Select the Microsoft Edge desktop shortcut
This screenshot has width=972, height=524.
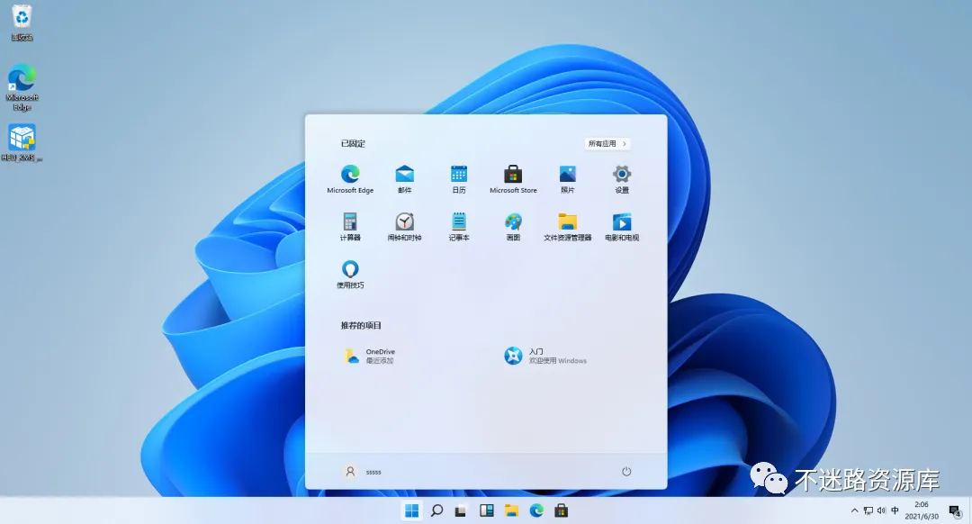(x=22, y=86)
